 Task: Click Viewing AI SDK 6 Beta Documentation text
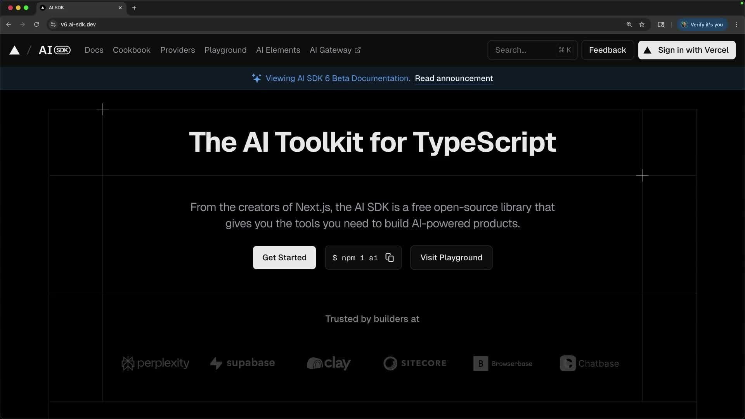(338, 78)
